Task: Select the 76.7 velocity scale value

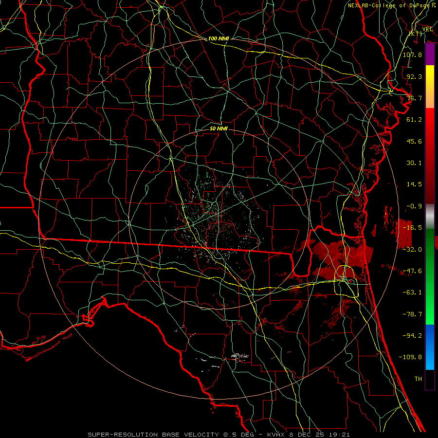Action: click(414, 98)
